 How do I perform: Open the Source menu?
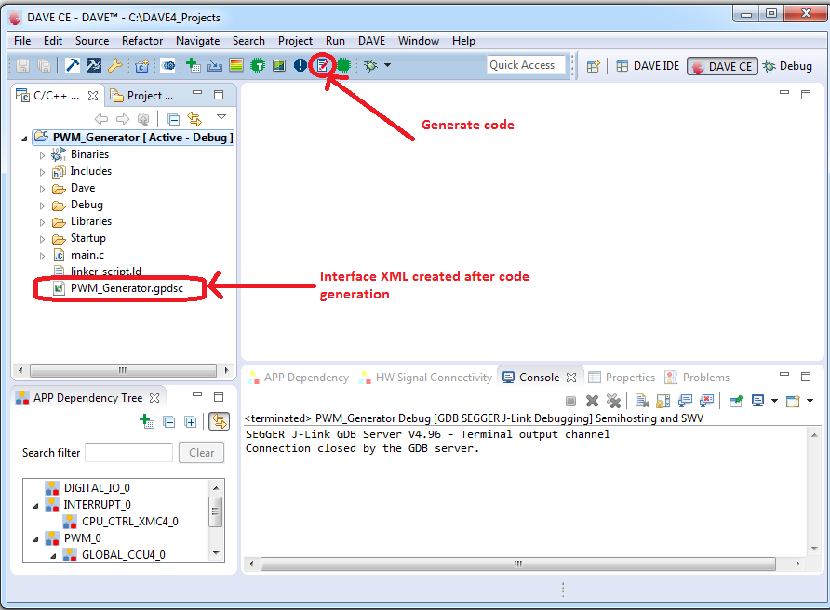91,41
